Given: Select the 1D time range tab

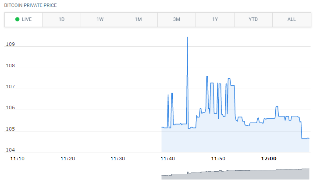Looking at the screenshot, I should coord(61,20).
